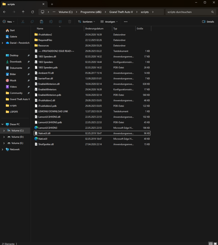Viewport: 218px width, 245px height.
Task: Click the PC monitor icon in address bar
Action: click(42, 12)
